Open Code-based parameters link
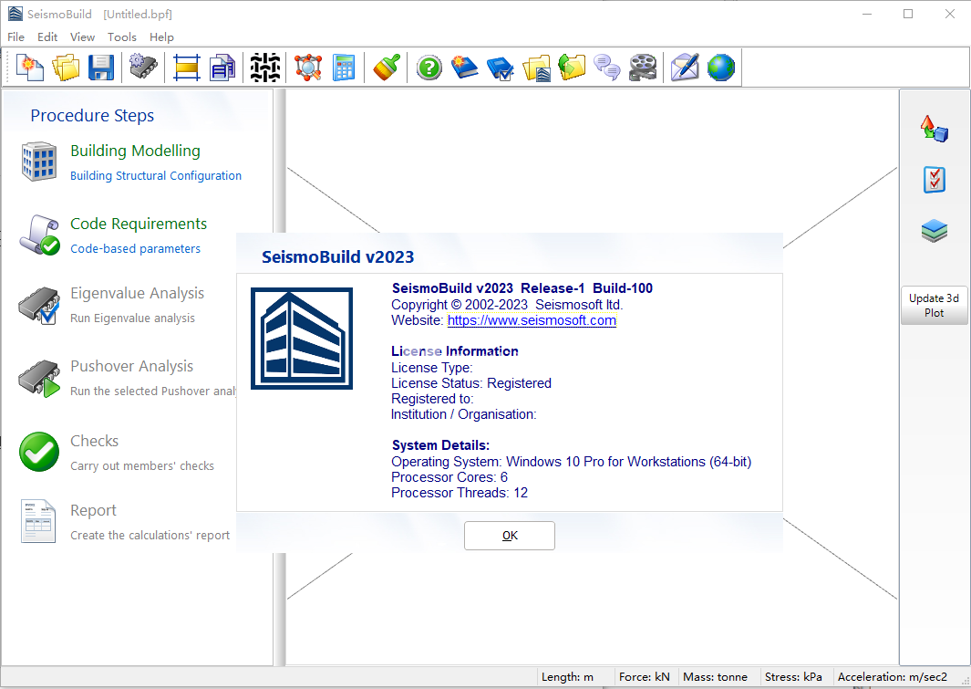This screenshot has height=689, width=971. coord(135,248)
